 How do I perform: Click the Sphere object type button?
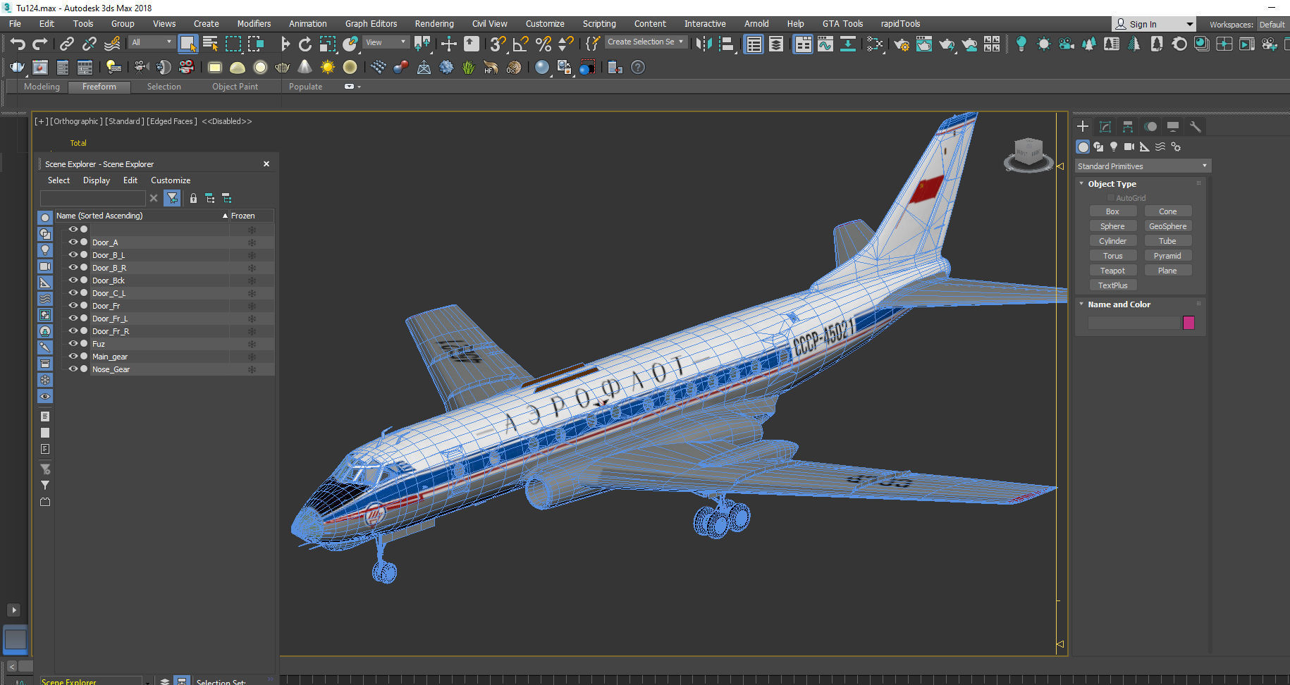pos(1112,226)
